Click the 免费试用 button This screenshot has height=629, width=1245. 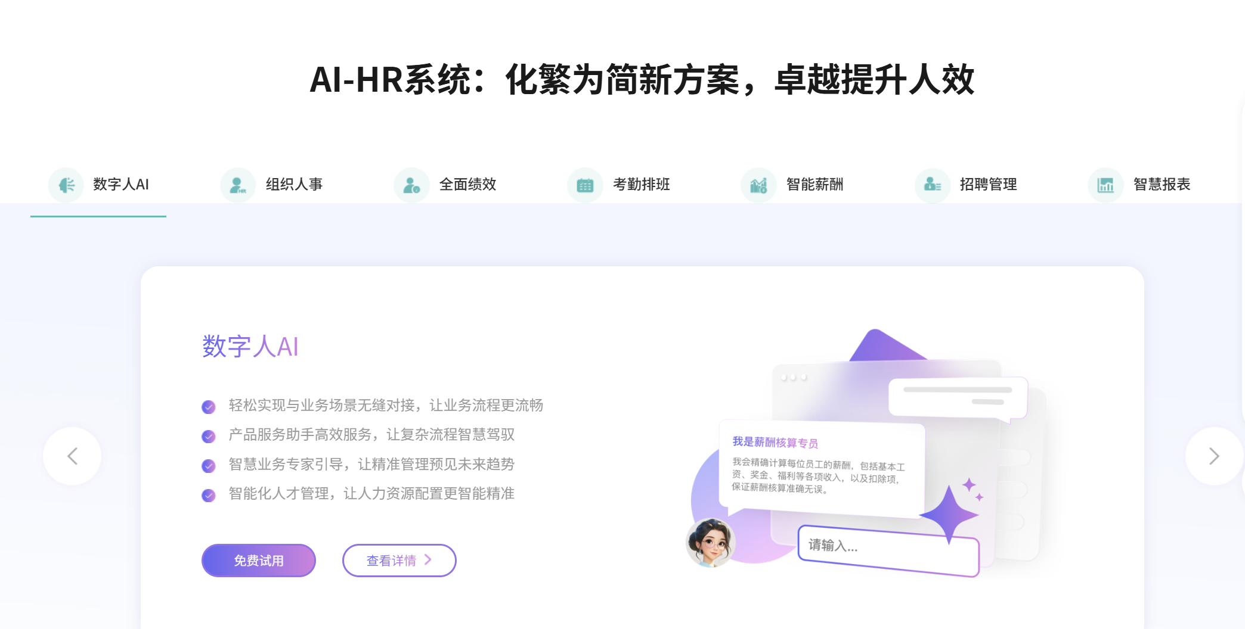[x=258, y=560]
